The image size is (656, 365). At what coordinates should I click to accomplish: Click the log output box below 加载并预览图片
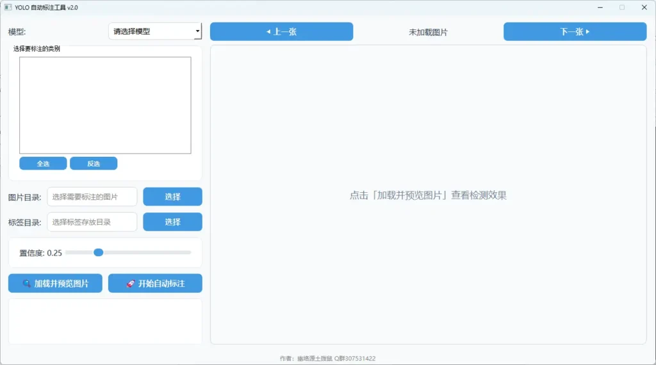point(105,321)
